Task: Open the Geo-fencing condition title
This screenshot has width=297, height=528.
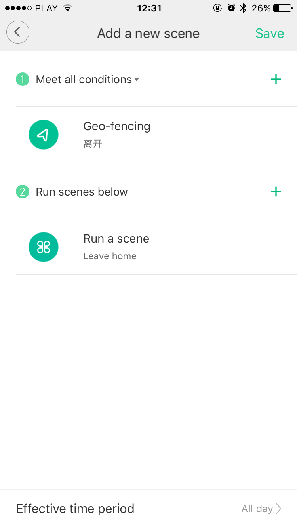Action: point(117,127)
